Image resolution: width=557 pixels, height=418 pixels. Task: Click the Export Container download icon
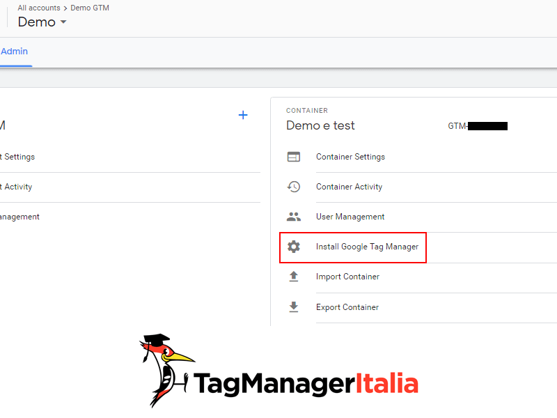point(294,307)
